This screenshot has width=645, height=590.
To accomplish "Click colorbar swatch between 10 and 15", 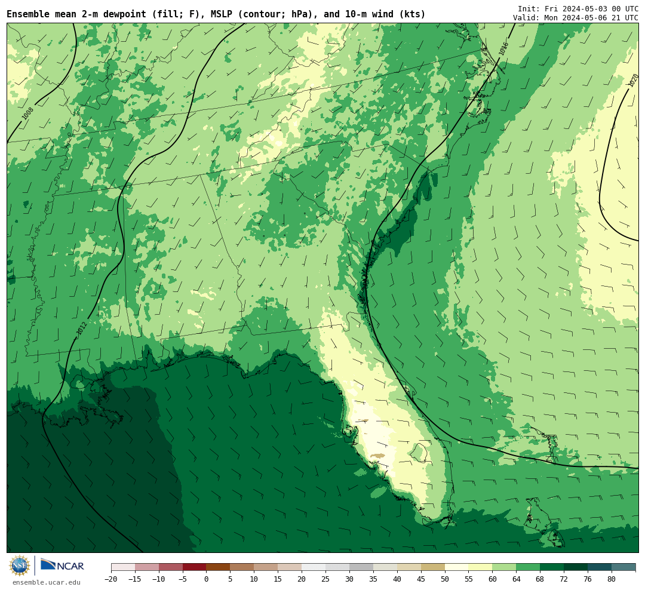I will pos(266,567).
